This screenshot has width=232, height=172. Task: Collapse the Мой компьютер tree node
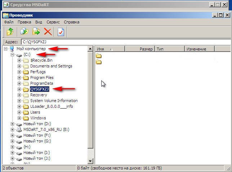click(5, 49)
